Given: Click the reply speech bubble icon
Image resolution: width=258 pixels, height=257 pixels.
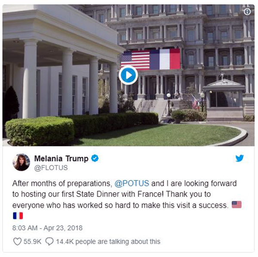Looking at the screenshot, I should click(49, 242).
